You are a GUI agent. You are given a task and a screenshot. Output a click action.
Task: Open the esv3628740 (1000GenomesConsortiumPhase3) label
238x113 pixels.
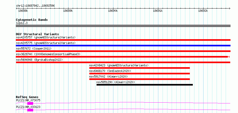tap(48, 54)
